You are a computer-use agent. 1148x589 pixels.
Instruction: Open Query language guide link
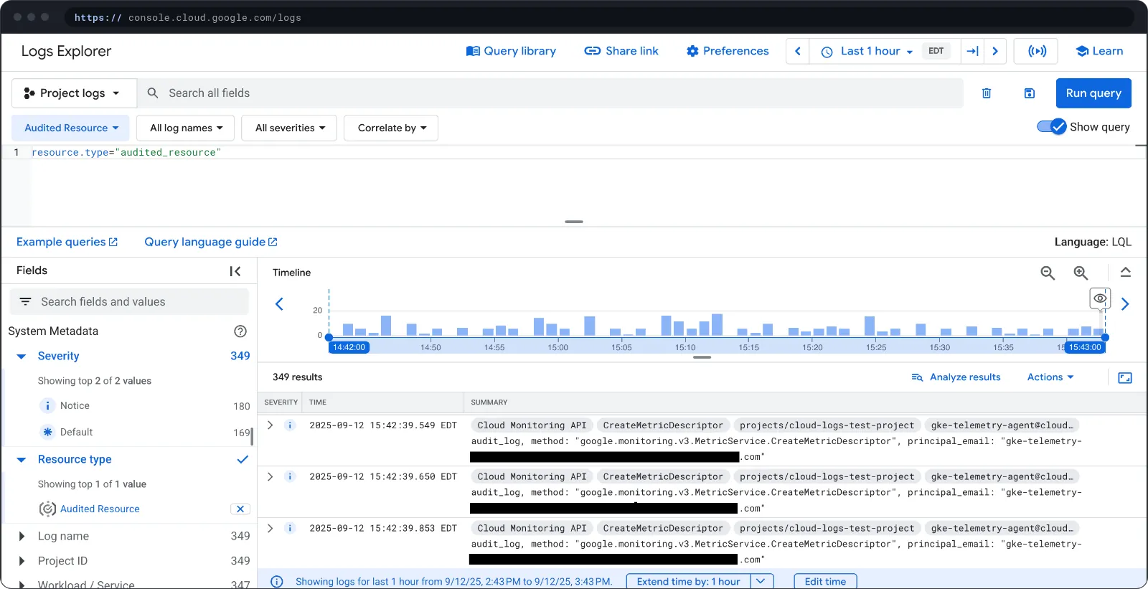pos(211,242)
